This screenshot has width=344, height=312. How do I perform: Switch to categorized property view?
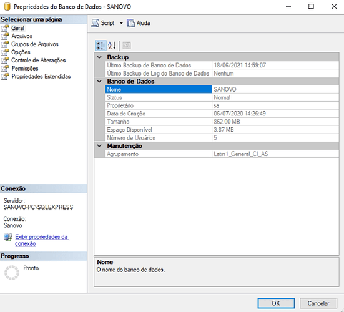pyautogui.click(x=101, y=46)
